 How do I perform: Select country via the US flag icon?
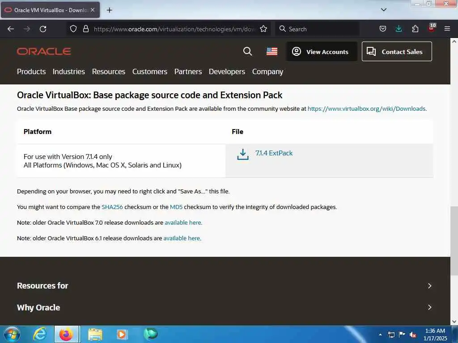[272, 51]
